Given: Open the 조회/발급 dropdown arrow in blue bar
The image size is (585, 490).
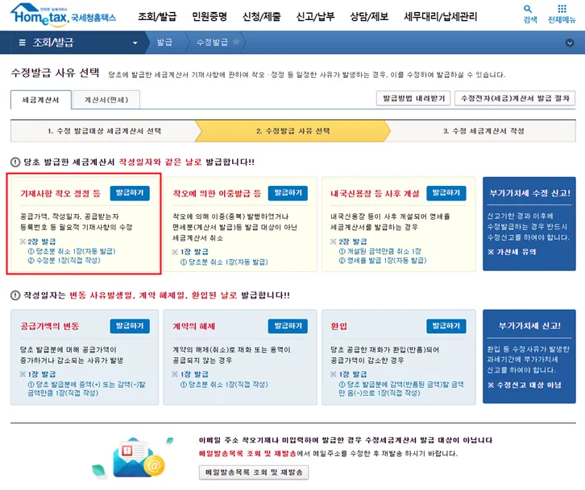Looking at the screenshot, I should (135, 43).
